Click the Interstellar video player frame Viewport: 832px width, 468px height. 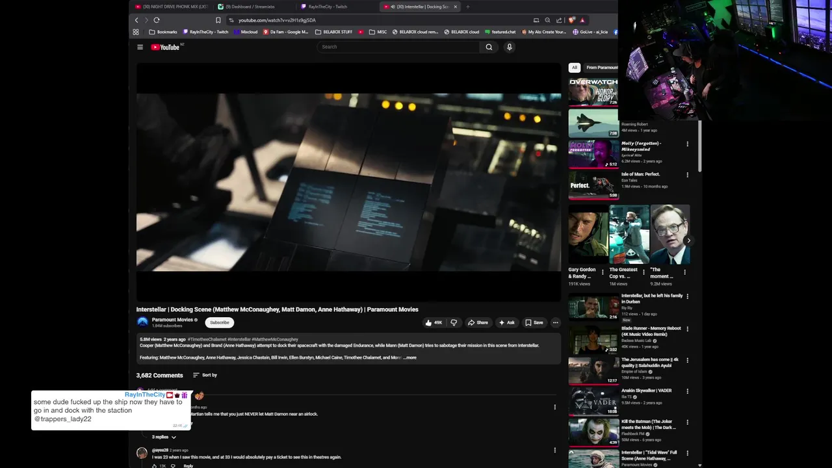pyautogui.click(x=348, y=182)
